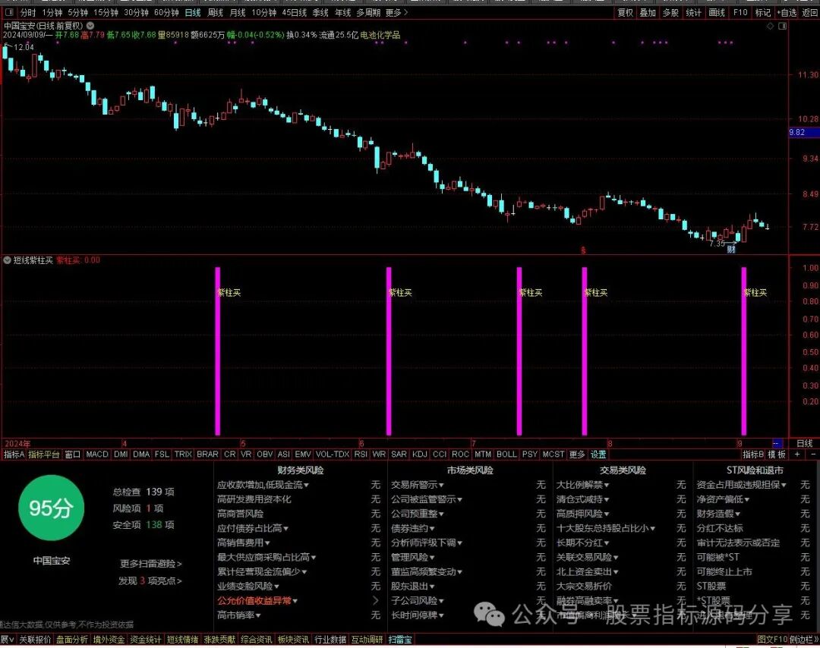This screenshot has height=648, width=820.
Task: Click the 模板 template button
Action: pyautogui.click(x=777, y=455)
